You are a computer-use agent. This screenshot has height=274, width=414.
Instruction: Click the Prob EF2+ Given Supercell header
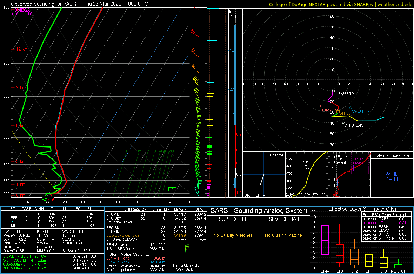pyautogui.click(x=385, y=215)
